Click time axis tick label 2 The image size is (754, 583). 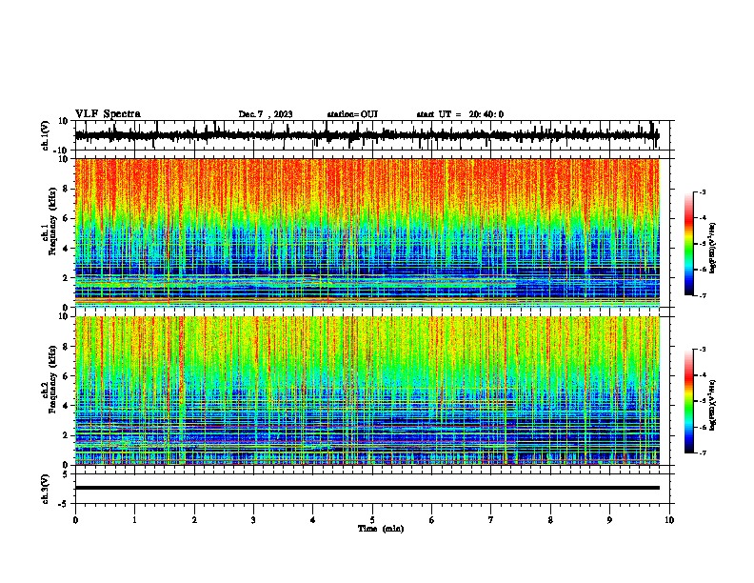194,520
